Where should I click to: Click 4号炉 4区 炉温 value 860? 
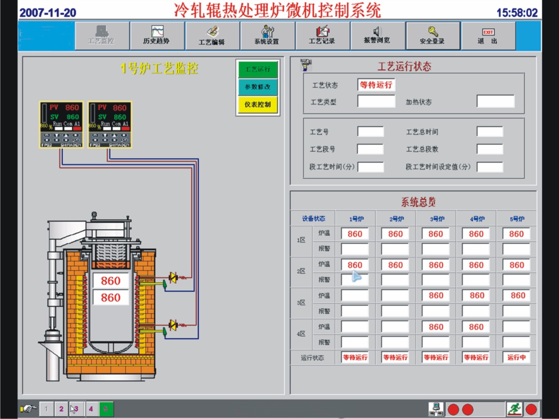tap(476, 327)
